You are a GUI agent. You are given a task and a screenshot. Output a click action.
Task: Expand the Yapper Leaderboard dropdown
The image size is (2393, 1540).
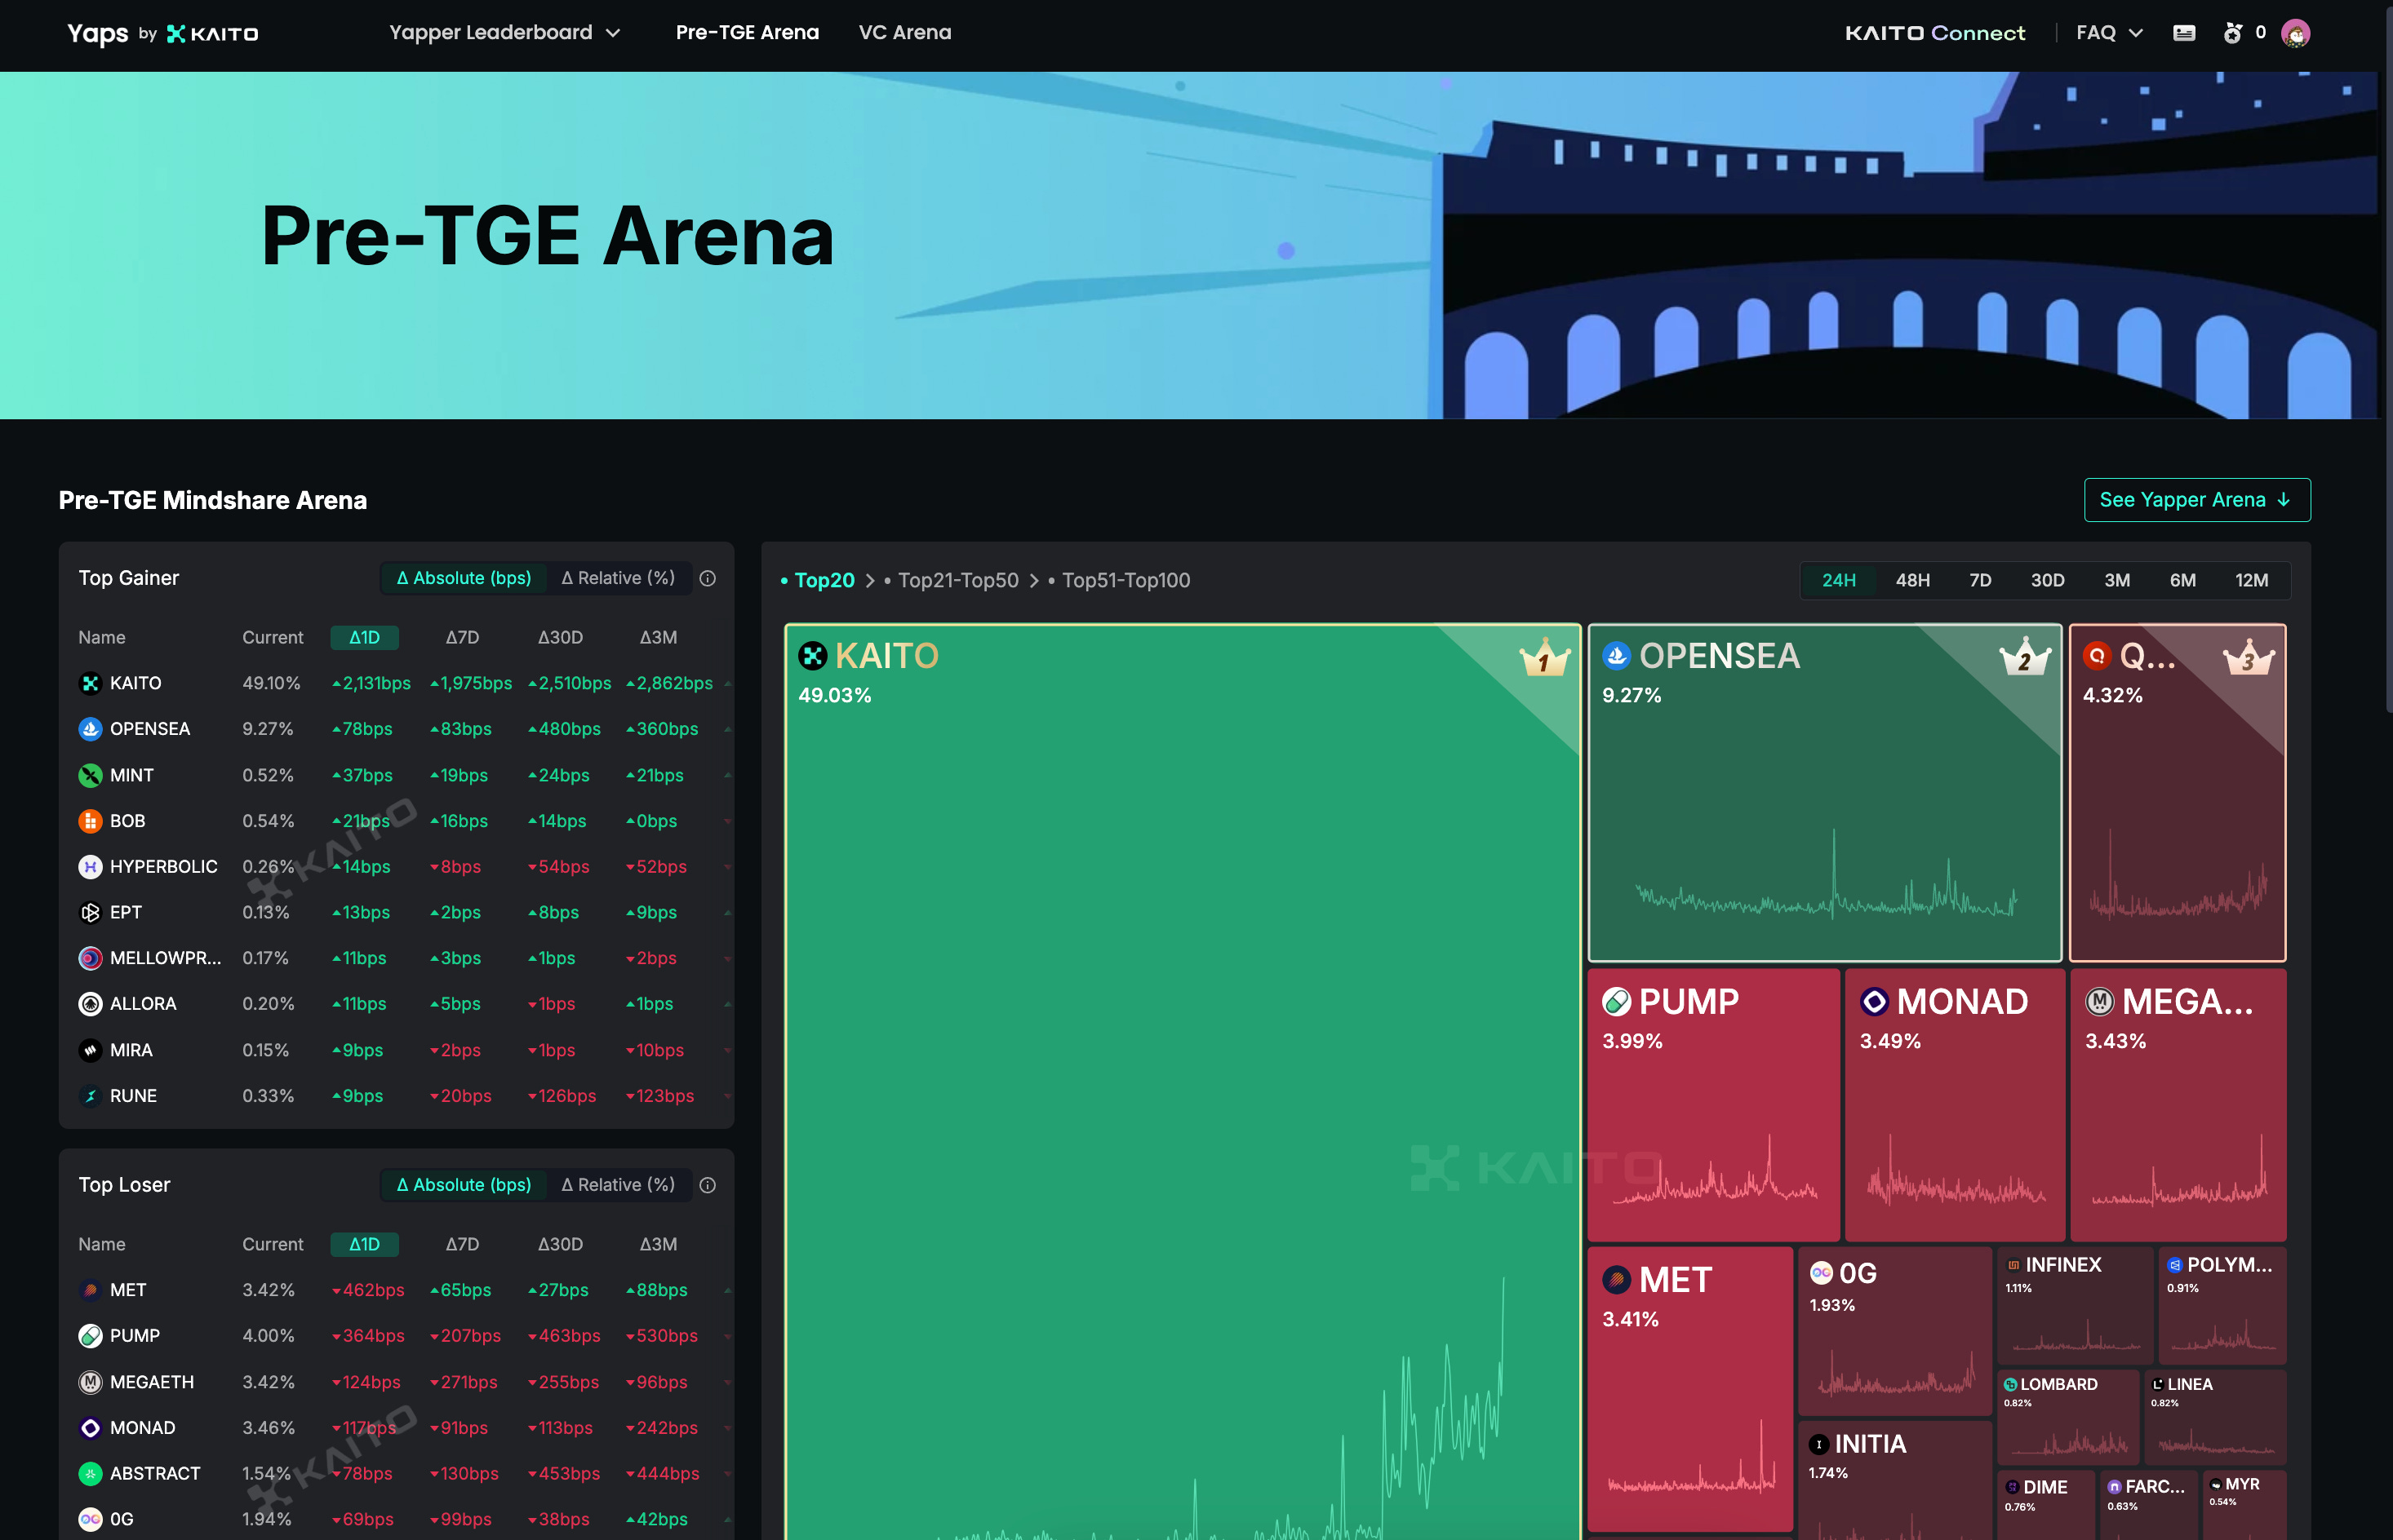(x=504, y=33)
